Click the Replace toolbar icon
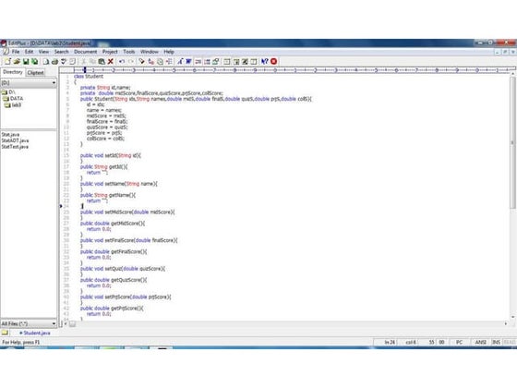 151,61
